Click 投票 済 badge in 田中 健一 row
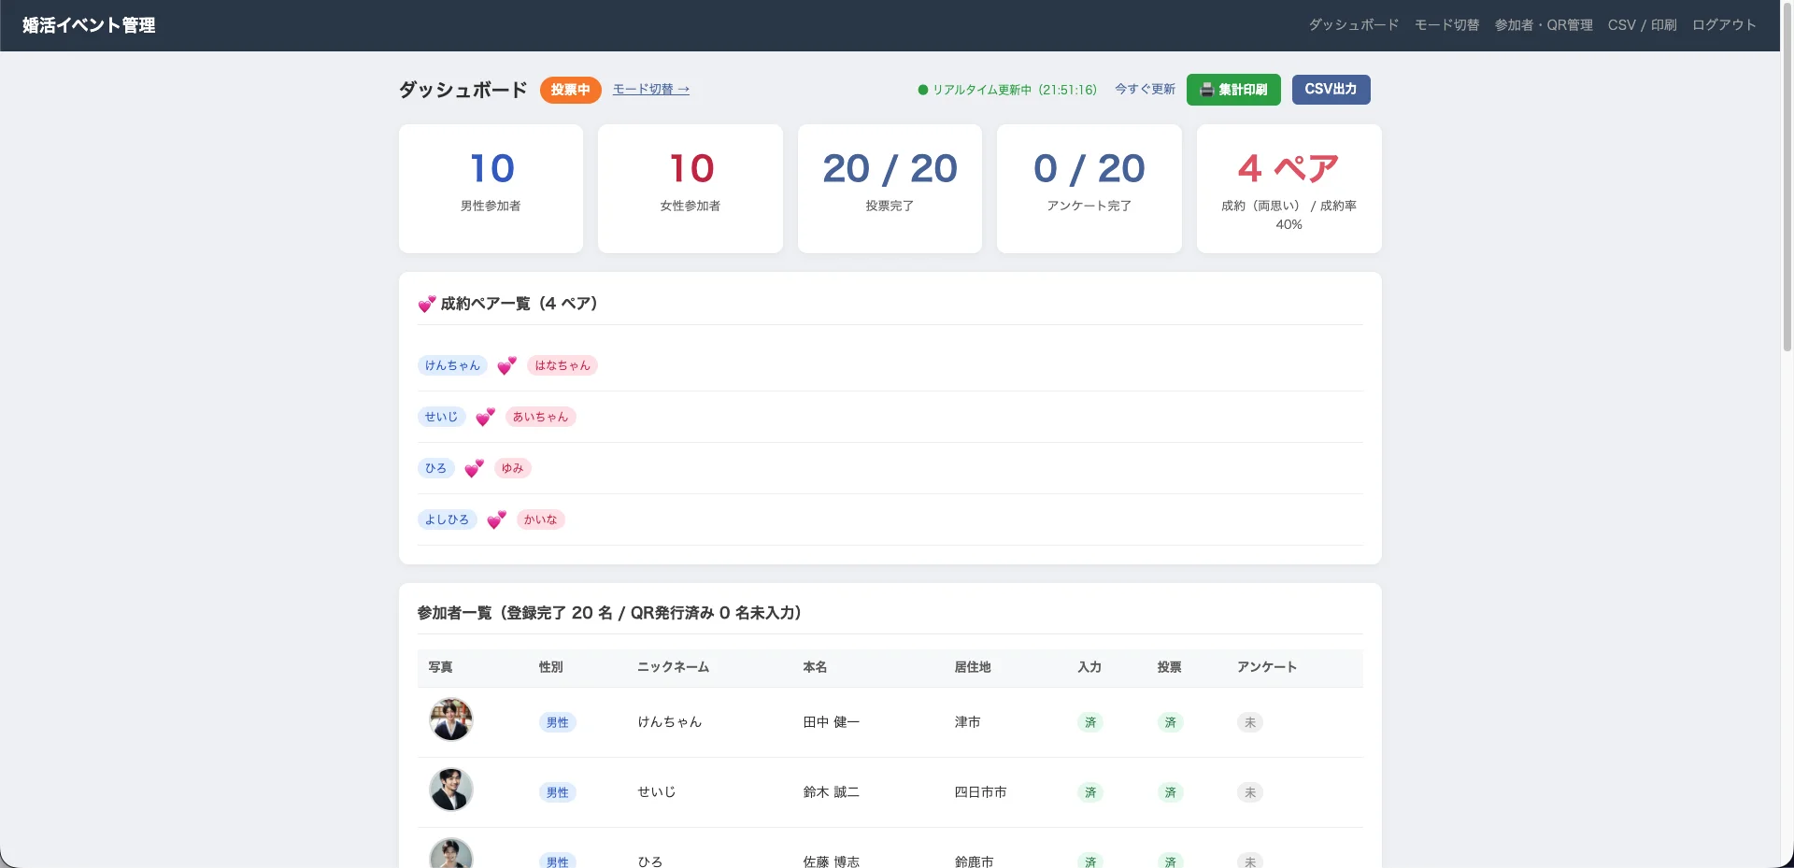The height and width of the screenshot is (868, 1794). tap(1170, 722)
